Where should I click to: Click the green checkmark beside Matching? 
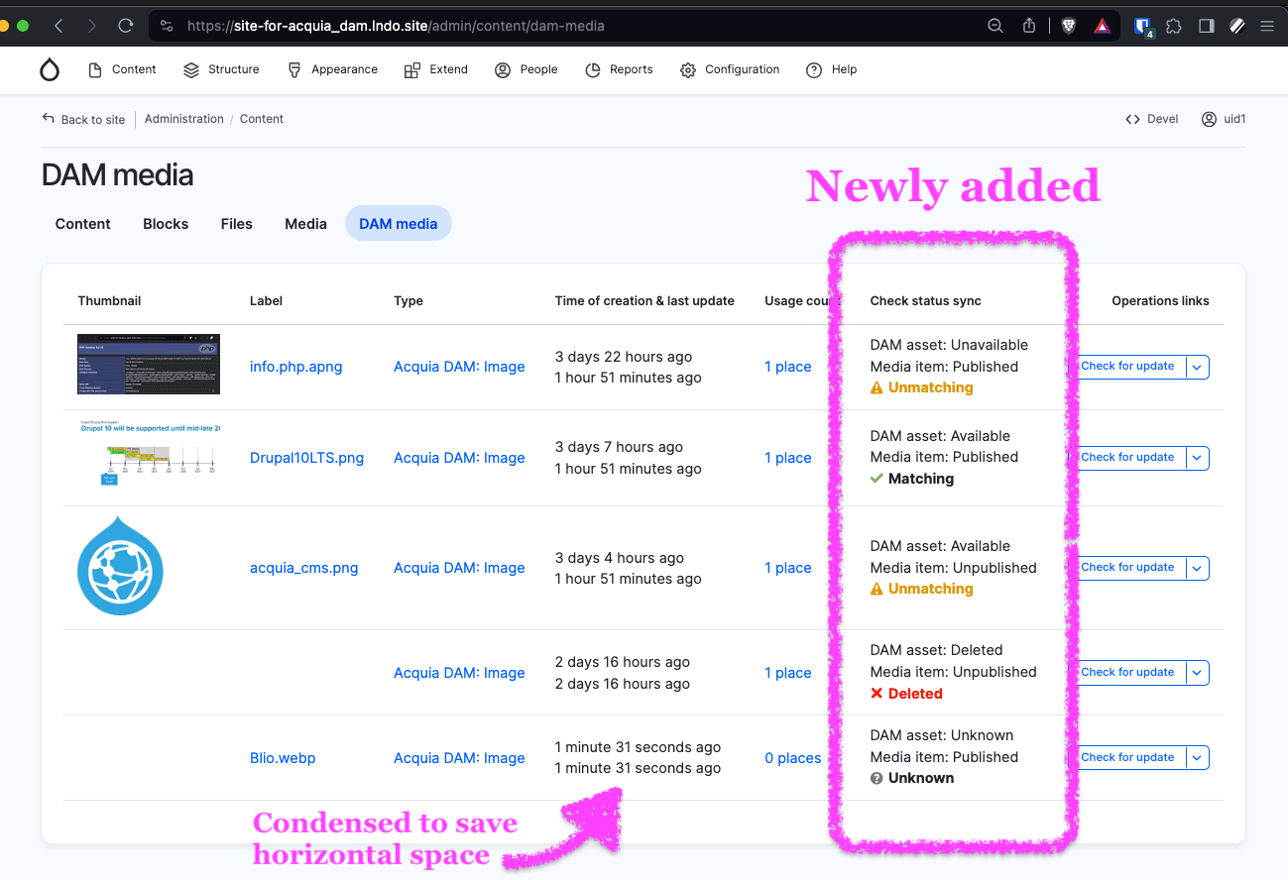(877, 479)
